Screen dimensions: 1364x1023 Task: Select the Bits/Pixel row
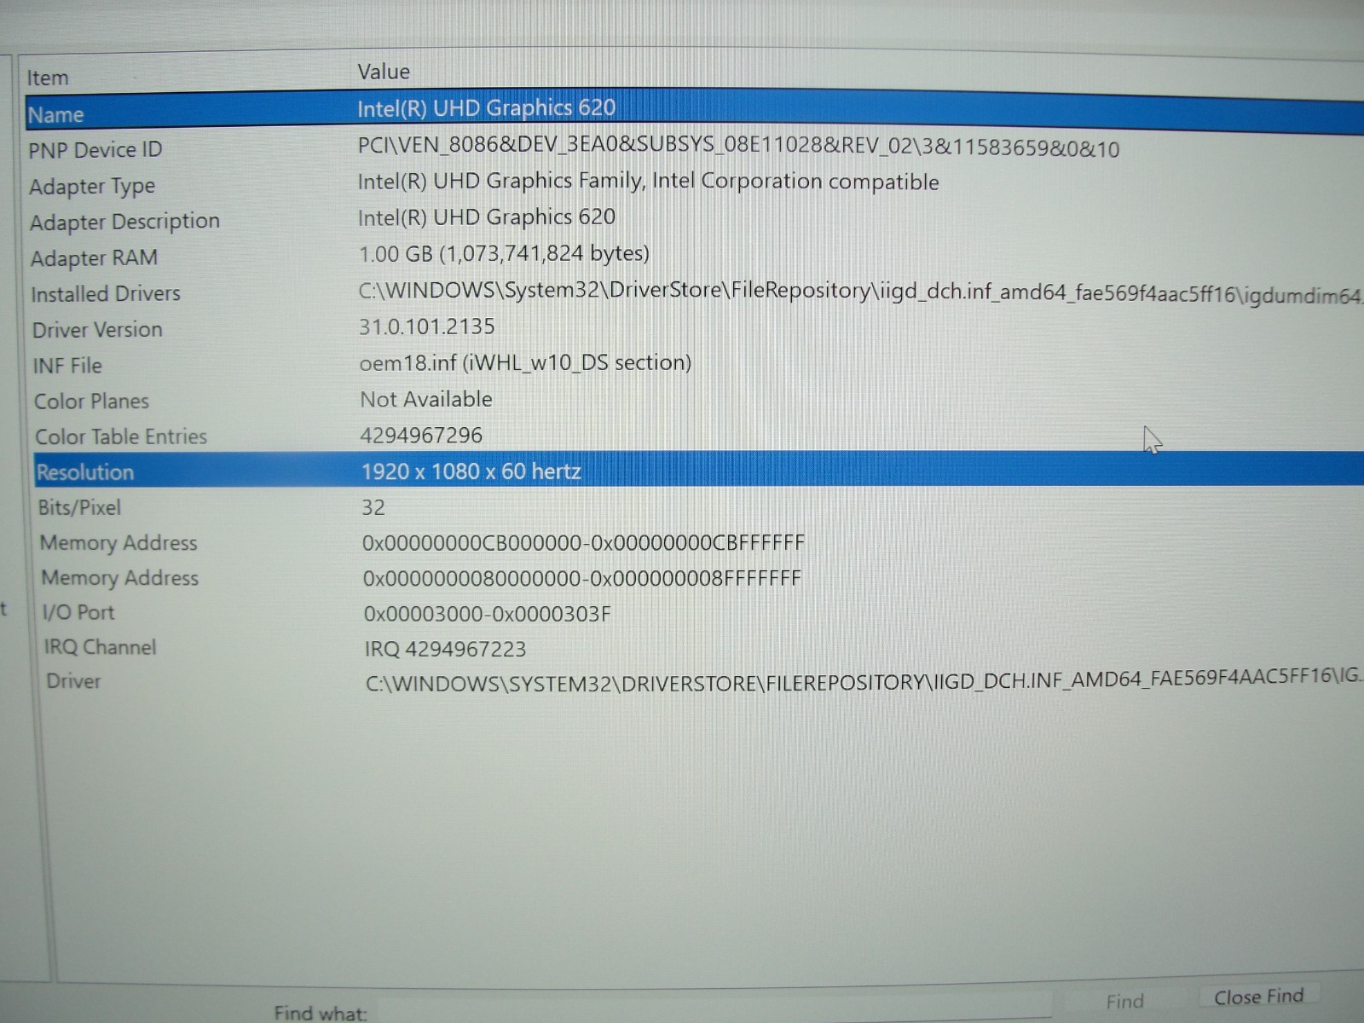(699, 507)
